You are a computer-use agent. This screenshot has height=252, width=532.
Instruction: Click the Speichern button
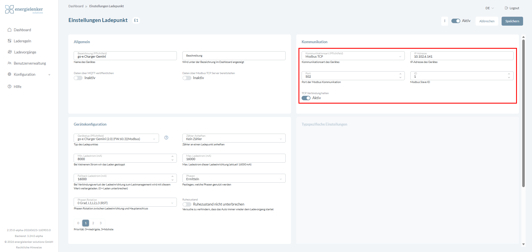tap(512, 21)
